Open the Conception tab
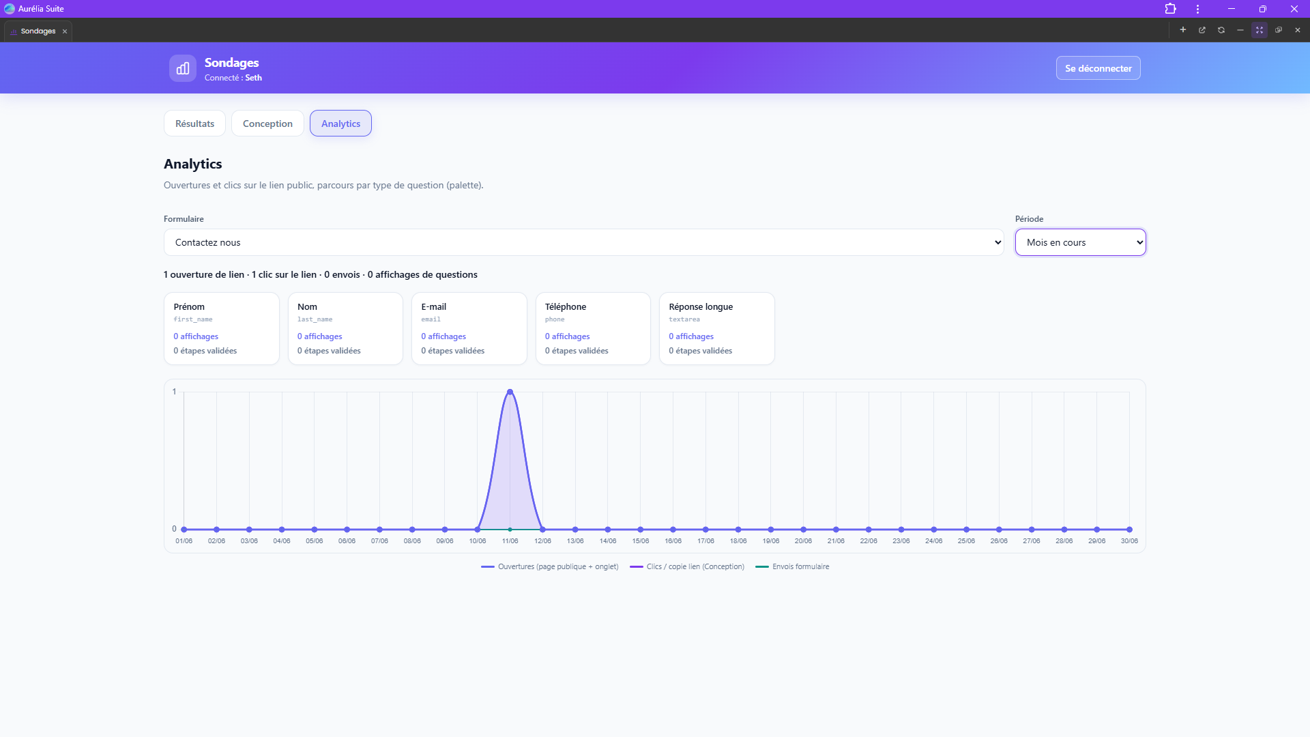 267,124
